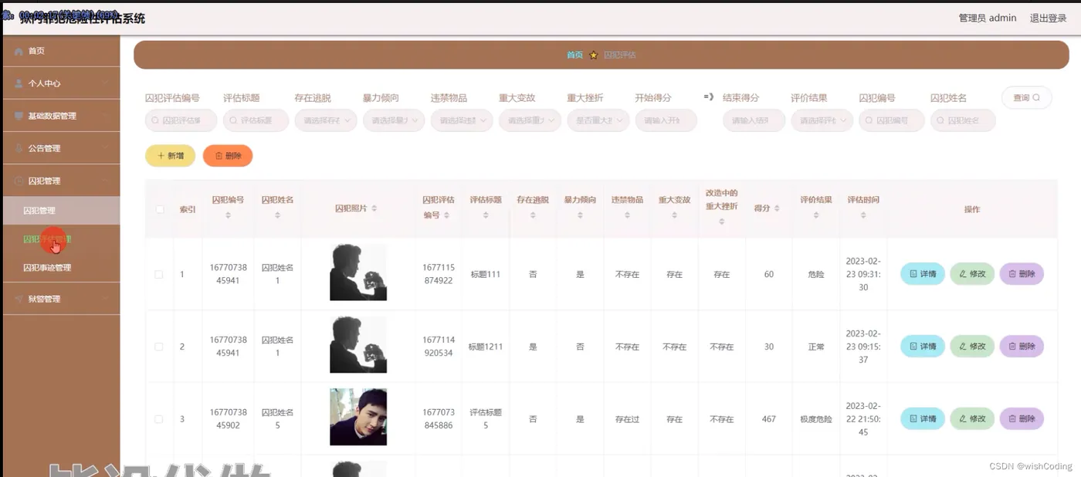Open 详情 for row 标题111
This screenshot has height=477, width=1081.
[923, 274]
